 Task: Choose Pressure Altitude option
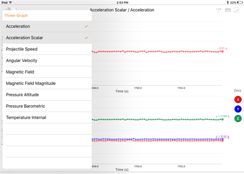pyautogui.click(x=47, y=95)
